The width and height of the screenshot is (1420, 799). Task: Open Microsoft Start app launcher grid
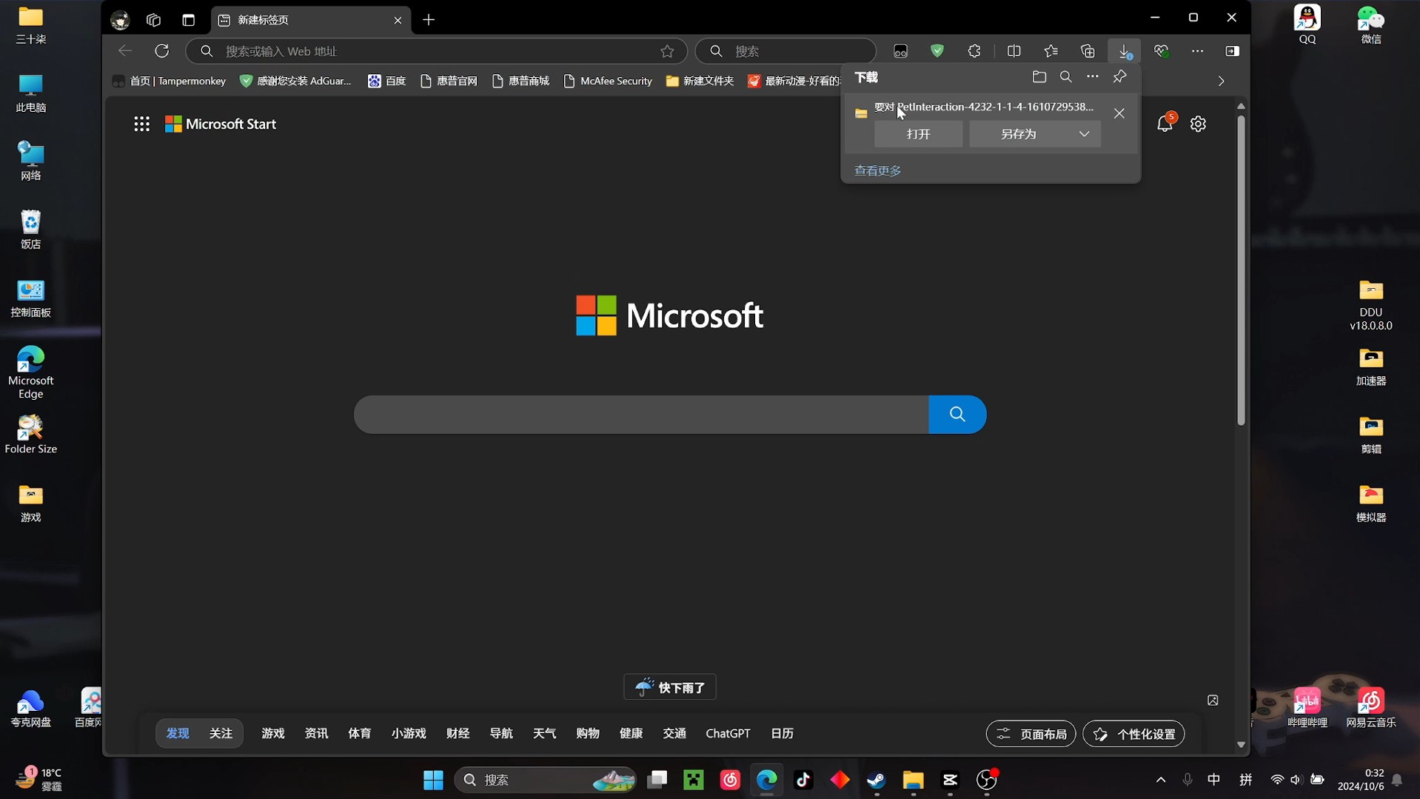coord(141,124)
